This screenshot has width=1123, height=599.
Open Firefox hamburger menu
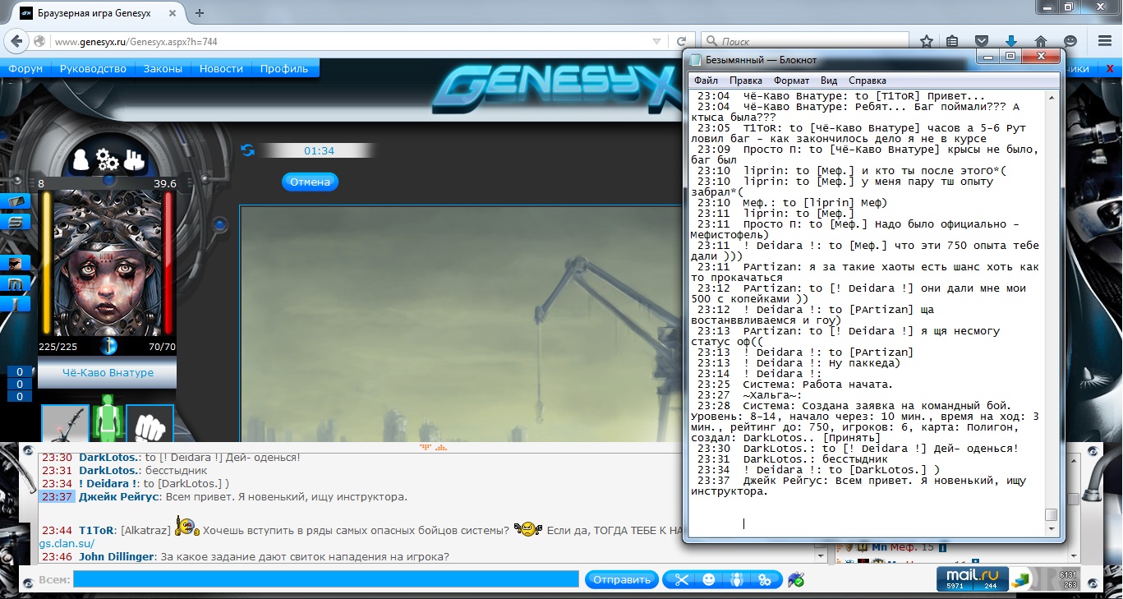tap(1104, 41)
